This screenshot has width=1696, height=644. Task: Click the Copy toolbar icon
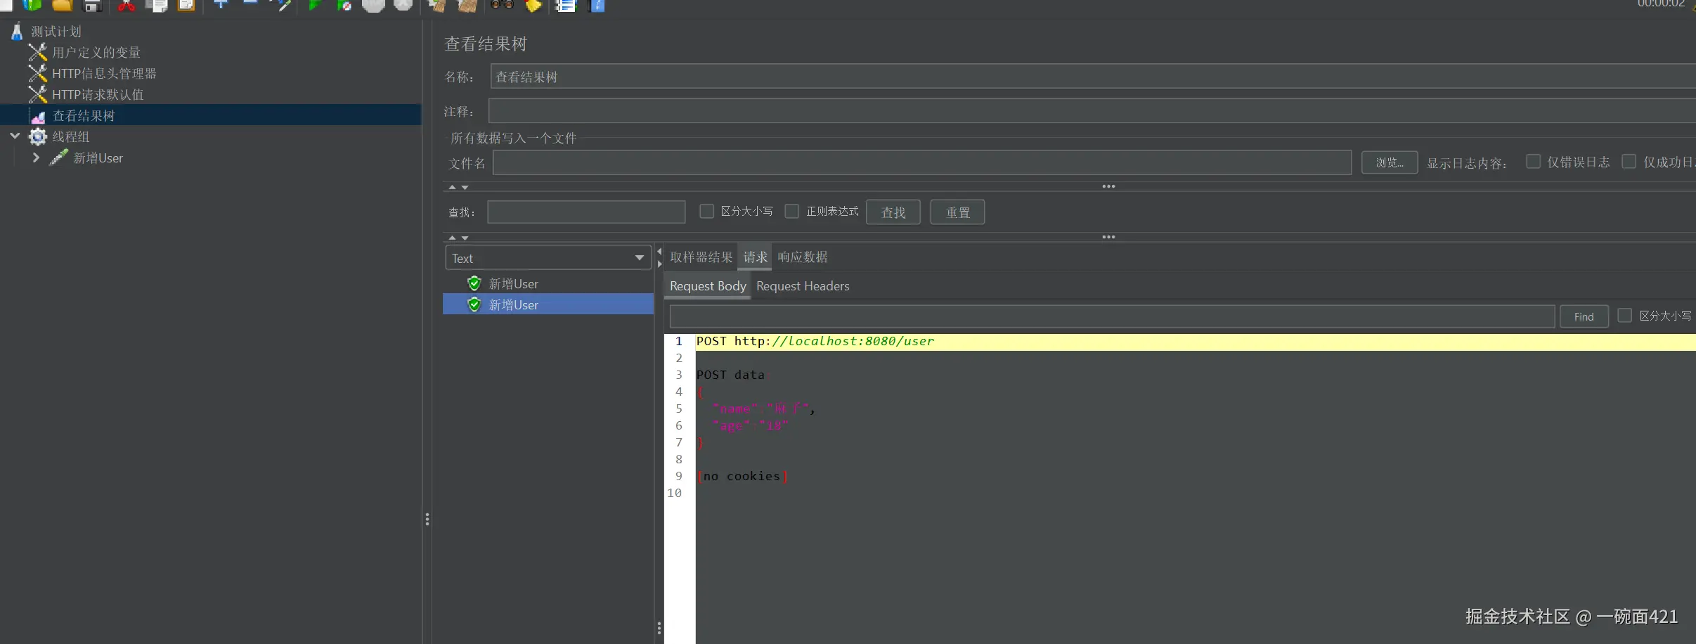tap(156, 6)
